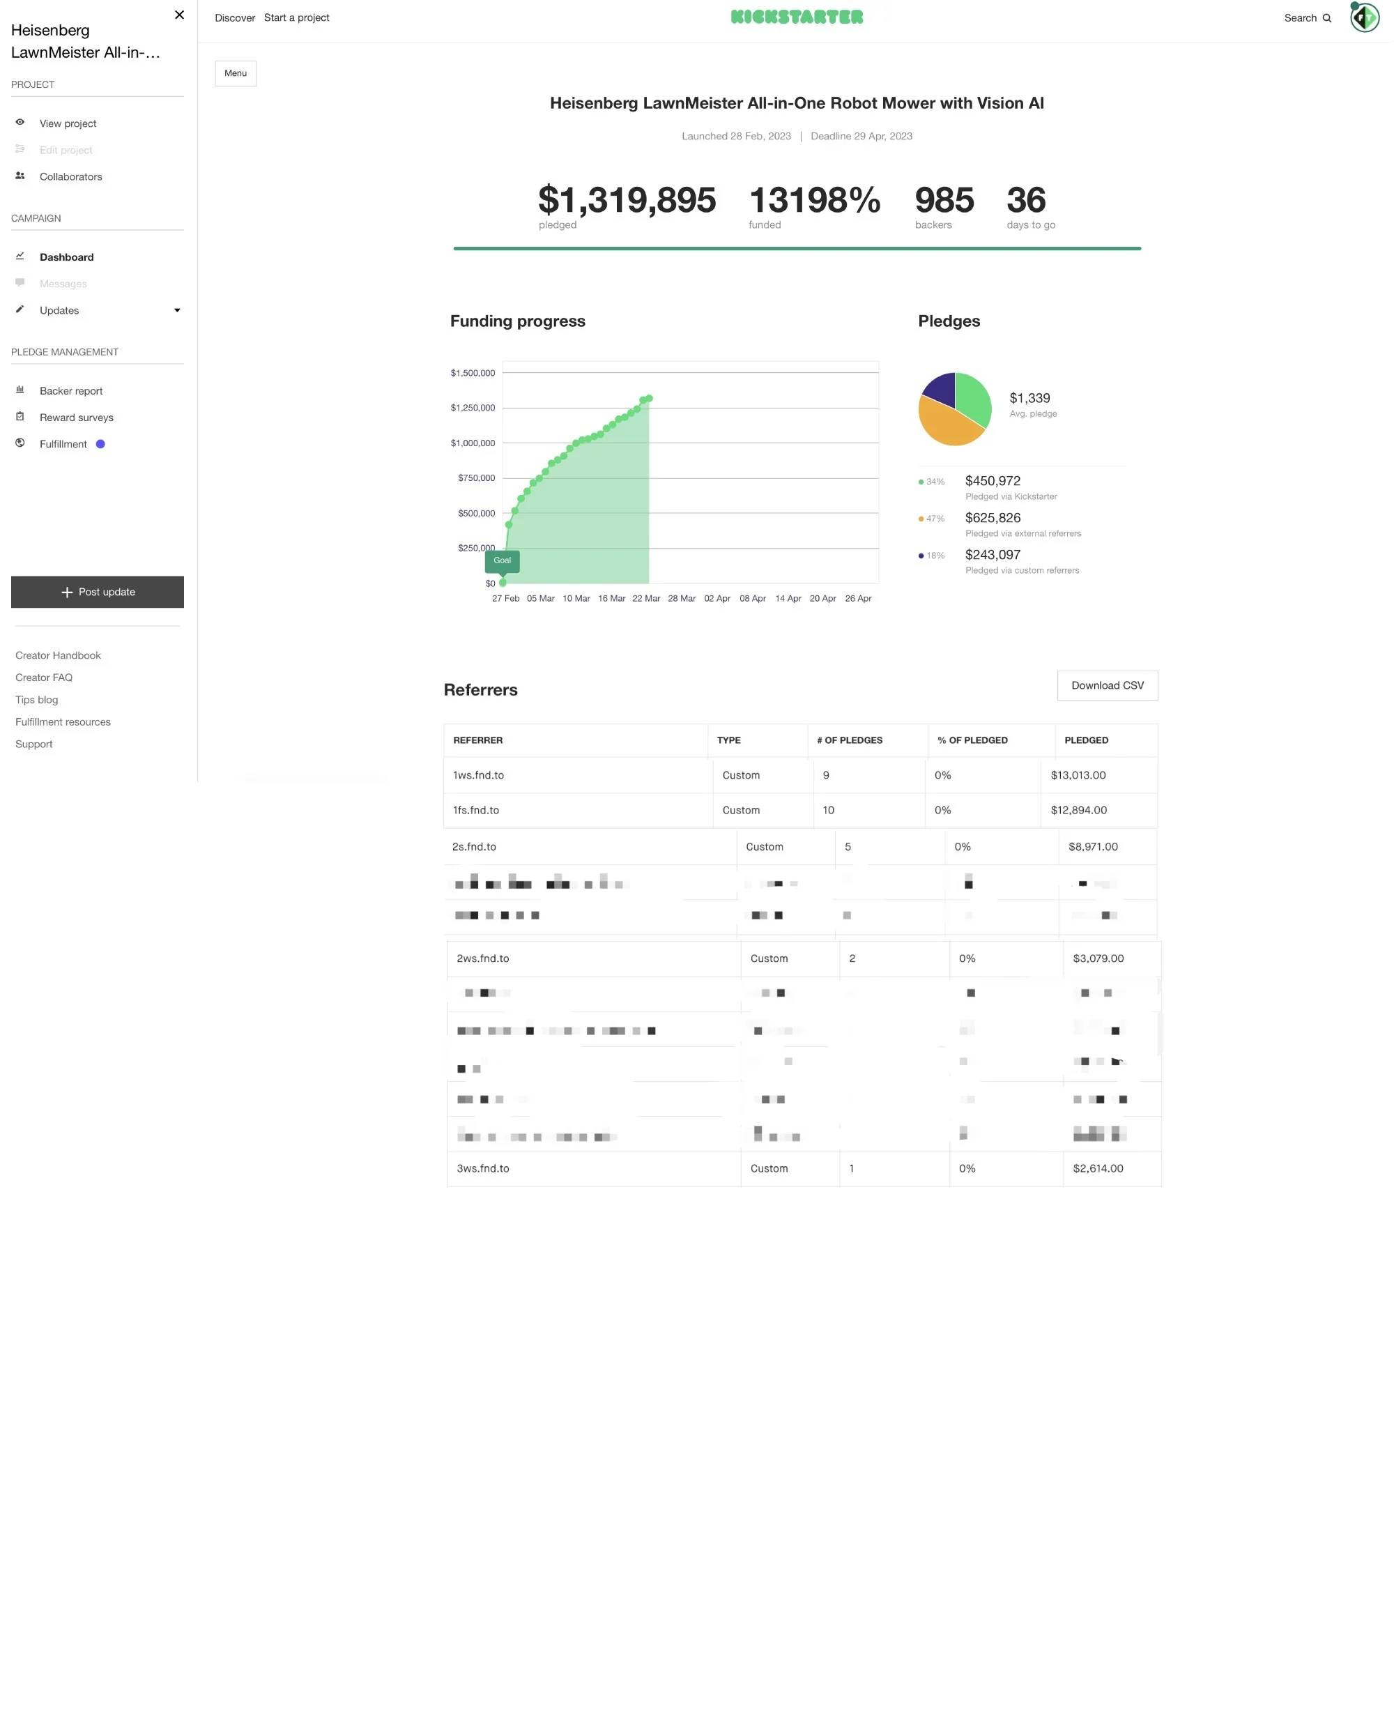Click the Kickstarter logo
The width and height of the screenshot is (1394, 1712).
797,17
